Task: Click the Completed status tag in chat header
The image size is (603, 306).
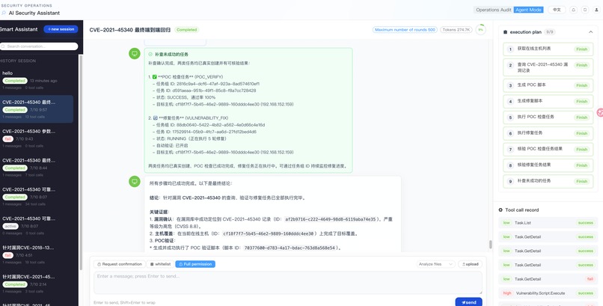Action: [x=186, y=30]
